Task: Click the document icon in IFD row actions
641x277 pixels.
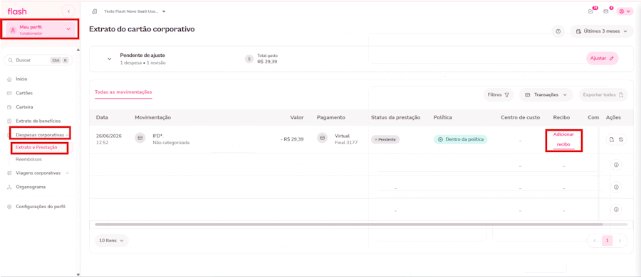Action: coord(612,139)
